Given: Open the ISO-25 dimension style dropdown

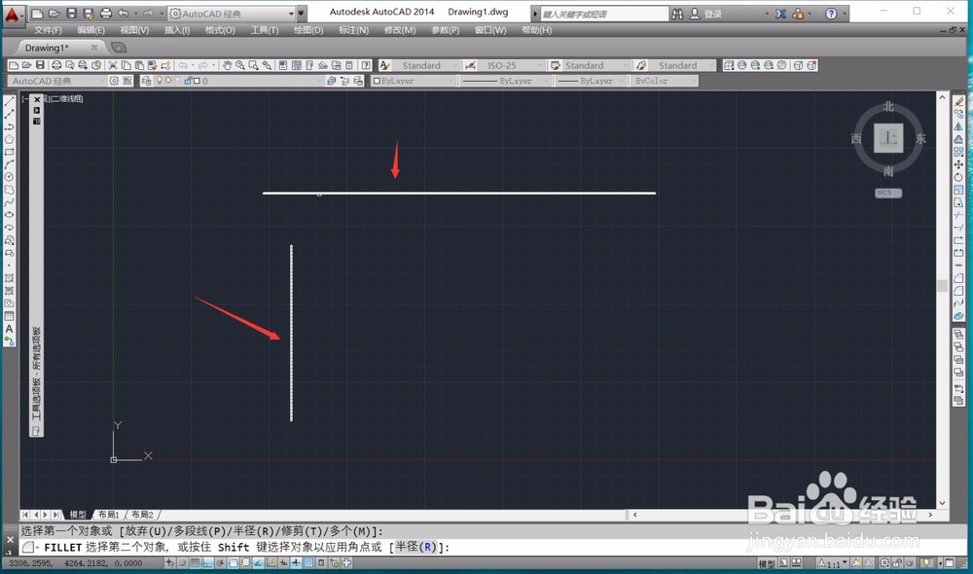Looking at the screenshot, I should tap(511, 65).
